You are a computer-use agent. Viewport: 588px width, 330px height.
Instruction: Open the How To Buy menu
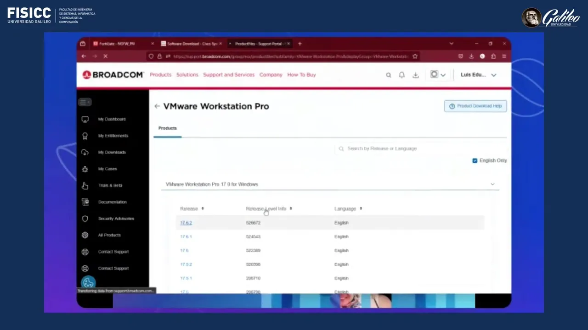pos(301,75)
